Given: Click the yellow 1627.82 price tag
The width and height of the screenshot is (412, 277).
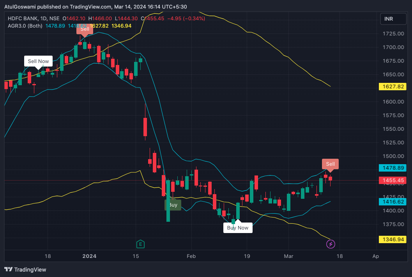Looking at the screenshot, I should click(393, 86).
